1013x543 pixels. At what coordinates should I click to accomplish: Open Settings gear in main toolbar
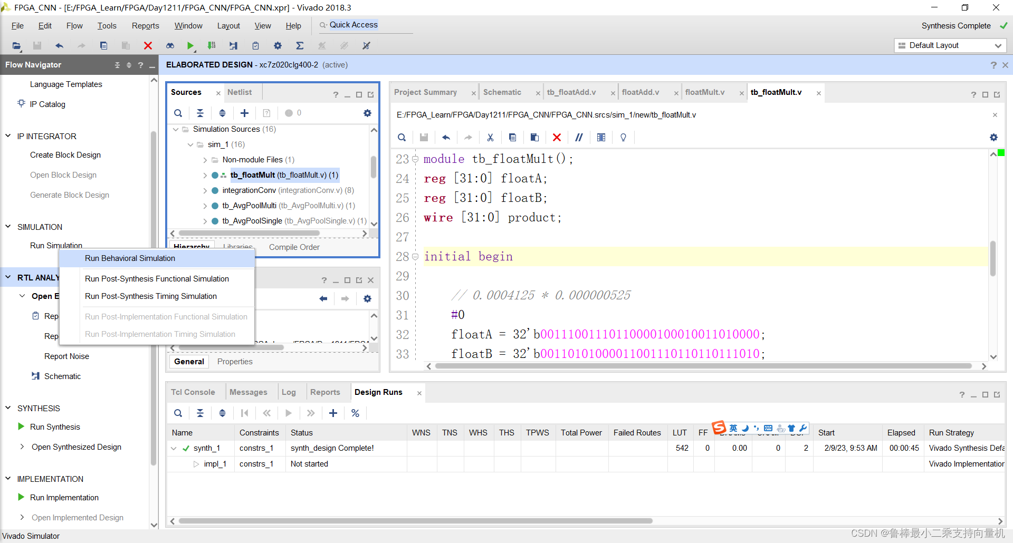(278, 46)
